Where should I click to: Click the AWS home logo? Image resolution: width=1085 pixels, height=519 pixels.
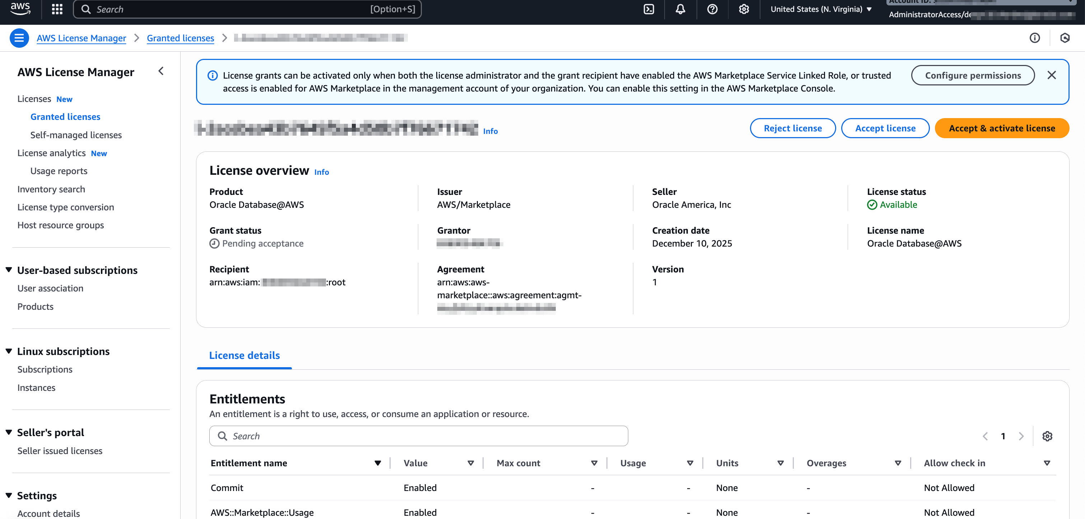coord(19,9)
